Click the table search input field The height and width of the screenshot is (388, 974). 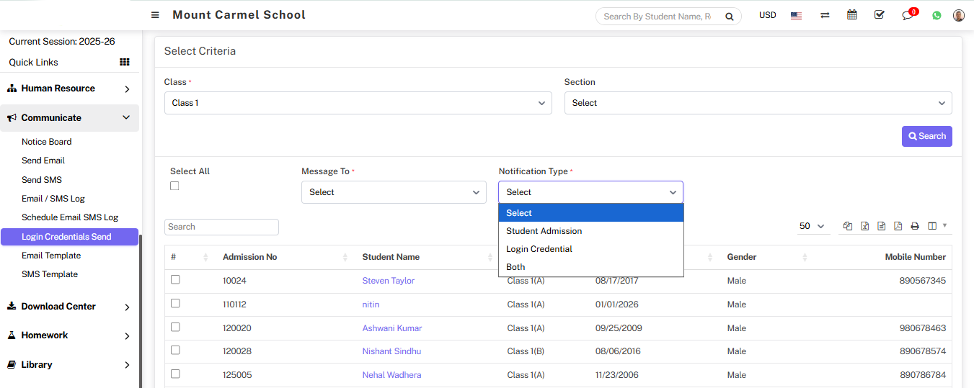click(221, 227)
